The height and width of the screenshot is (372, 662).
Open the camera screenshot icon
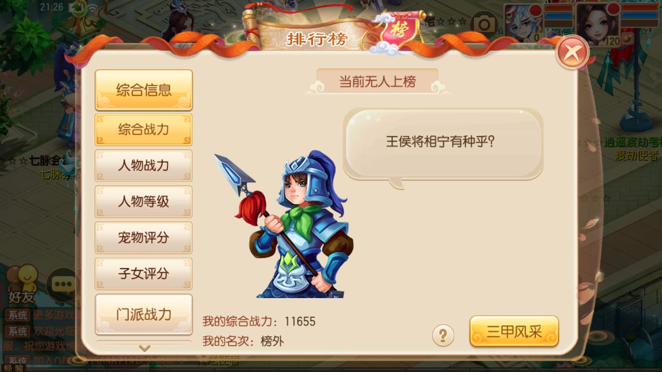(x=484, y=24)
